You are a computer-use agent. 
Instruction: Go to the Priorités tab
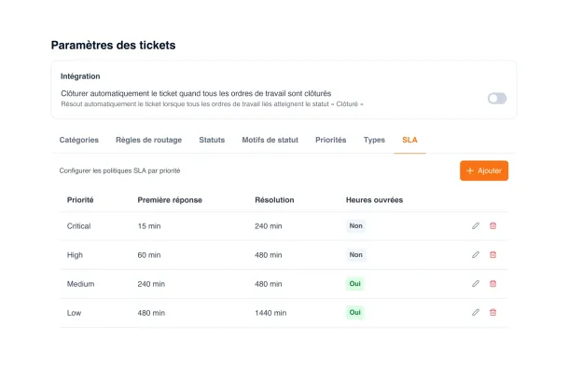tap(331, 140)
